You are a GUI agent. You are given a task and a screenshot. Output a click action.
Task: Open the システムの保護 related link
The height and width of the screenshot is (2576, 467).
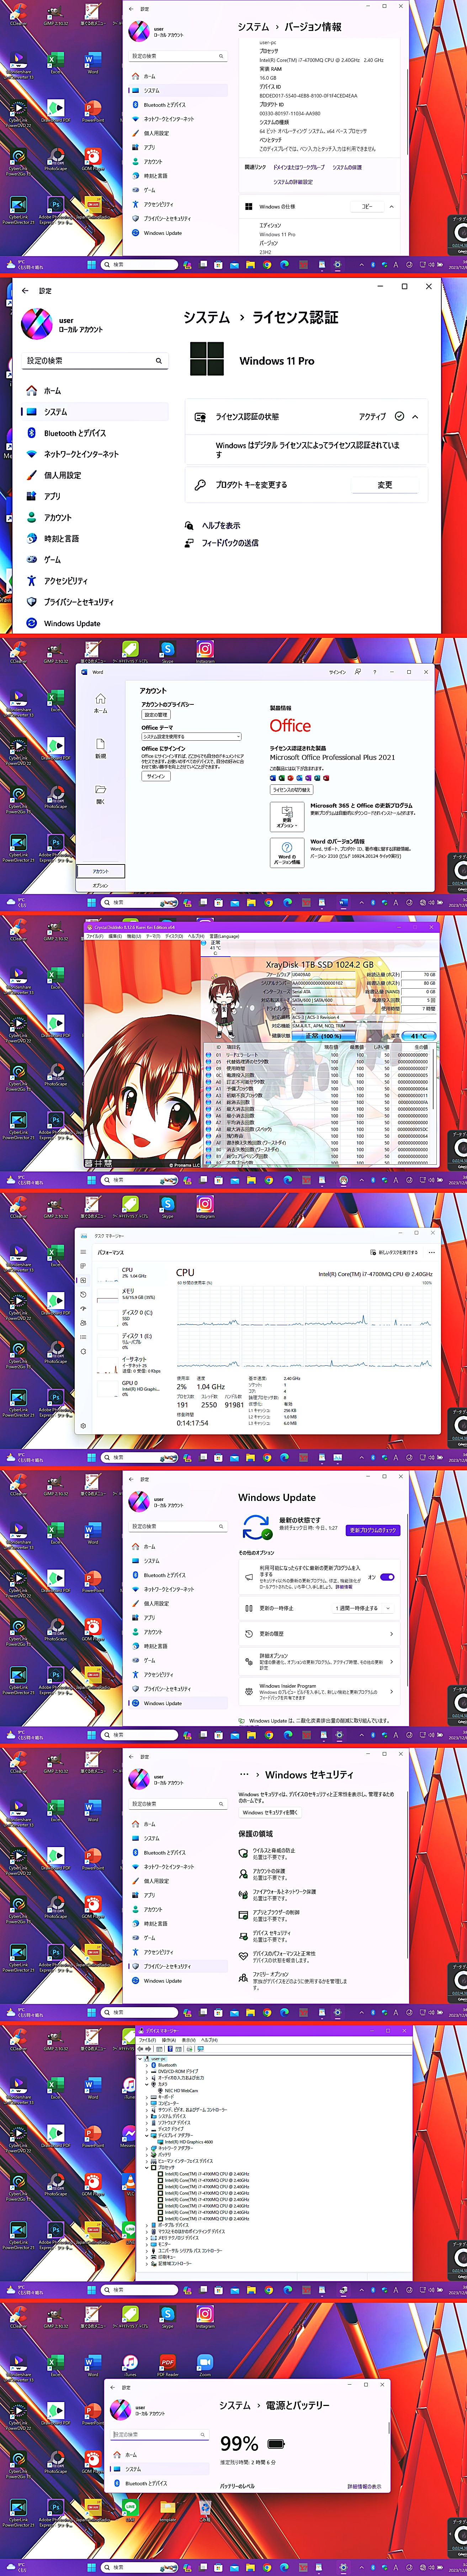[x=347, y=168]
